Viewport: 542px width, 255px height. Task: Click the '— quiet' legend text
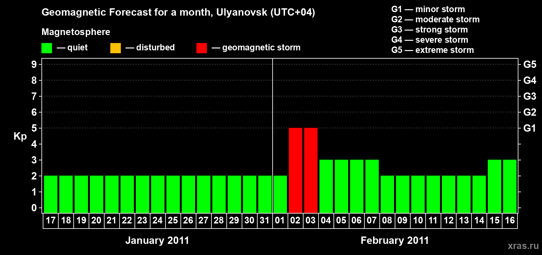(72, 47)
